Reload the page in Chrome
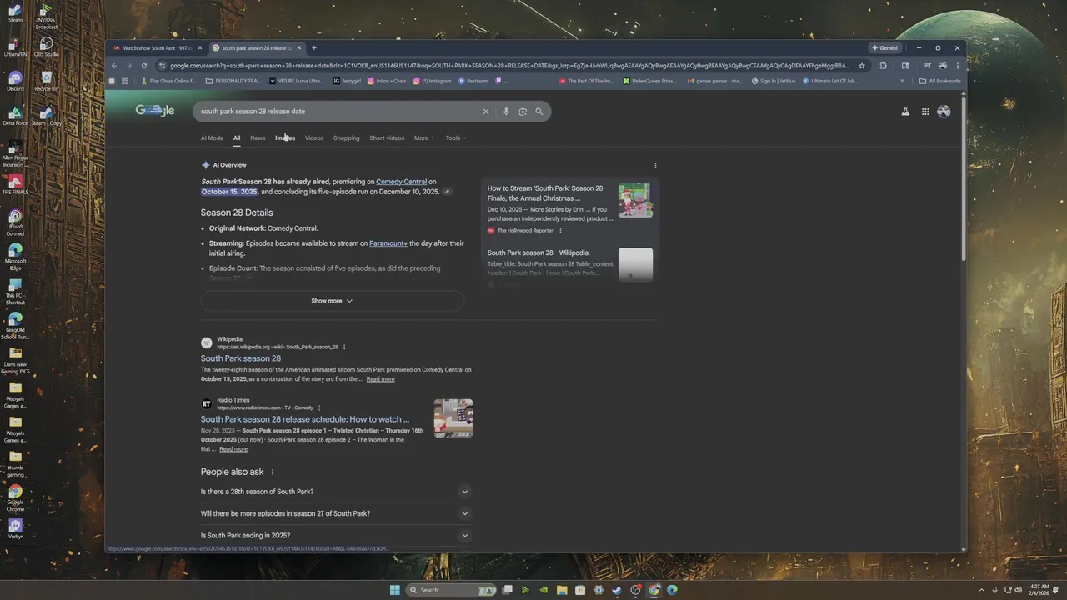This screenshot has width=1067, height=600. coord(144,66)
